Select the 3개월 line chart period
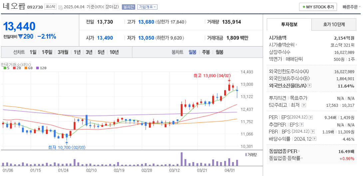 pyautogui.click(x=63, y=52)
